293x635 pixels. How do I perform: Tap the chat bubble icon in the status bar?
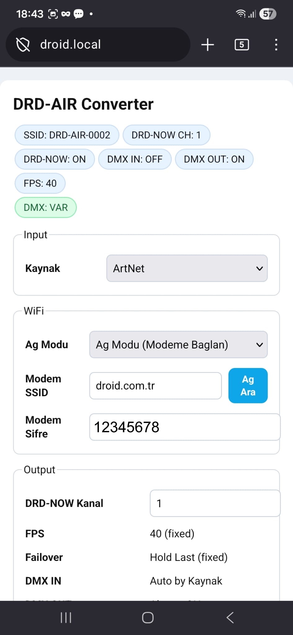78,14
